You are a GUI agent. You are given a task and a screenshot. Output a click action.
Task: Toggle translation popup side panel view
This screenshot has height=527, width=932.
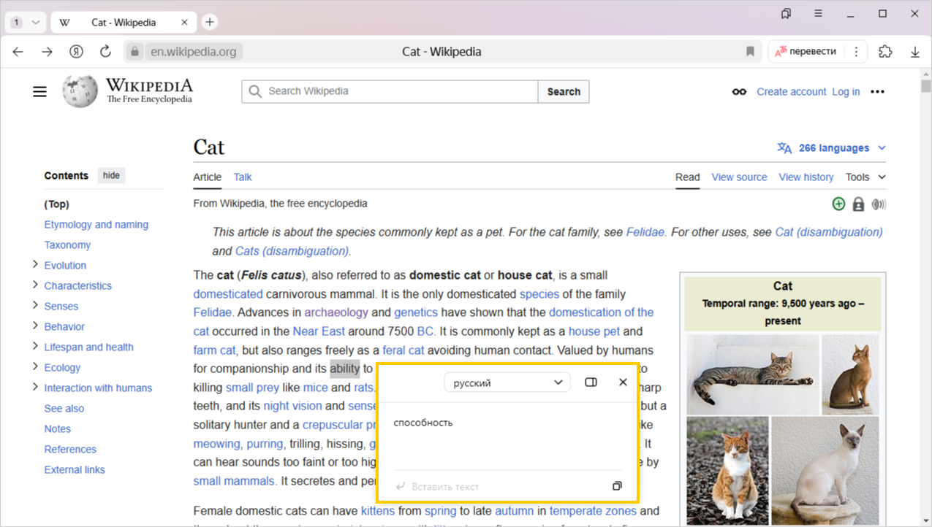(x=591, y=382)
